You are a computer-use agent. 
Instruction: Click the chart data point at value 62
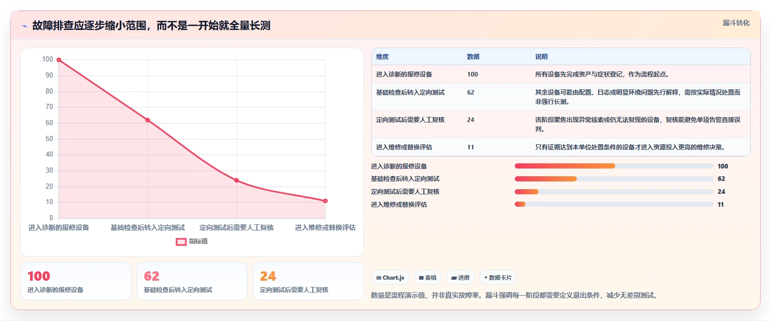pos(148,120)
